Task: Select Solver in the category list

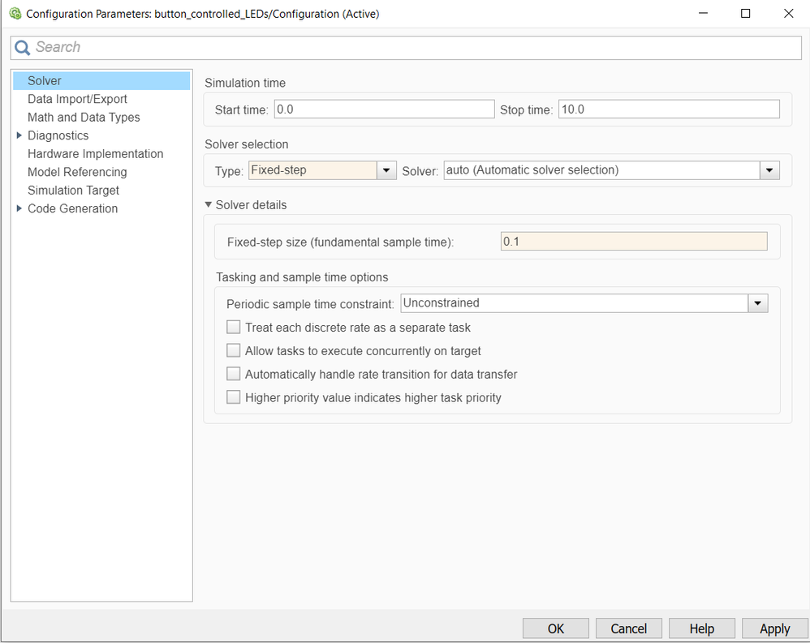Action: point(101,81)
